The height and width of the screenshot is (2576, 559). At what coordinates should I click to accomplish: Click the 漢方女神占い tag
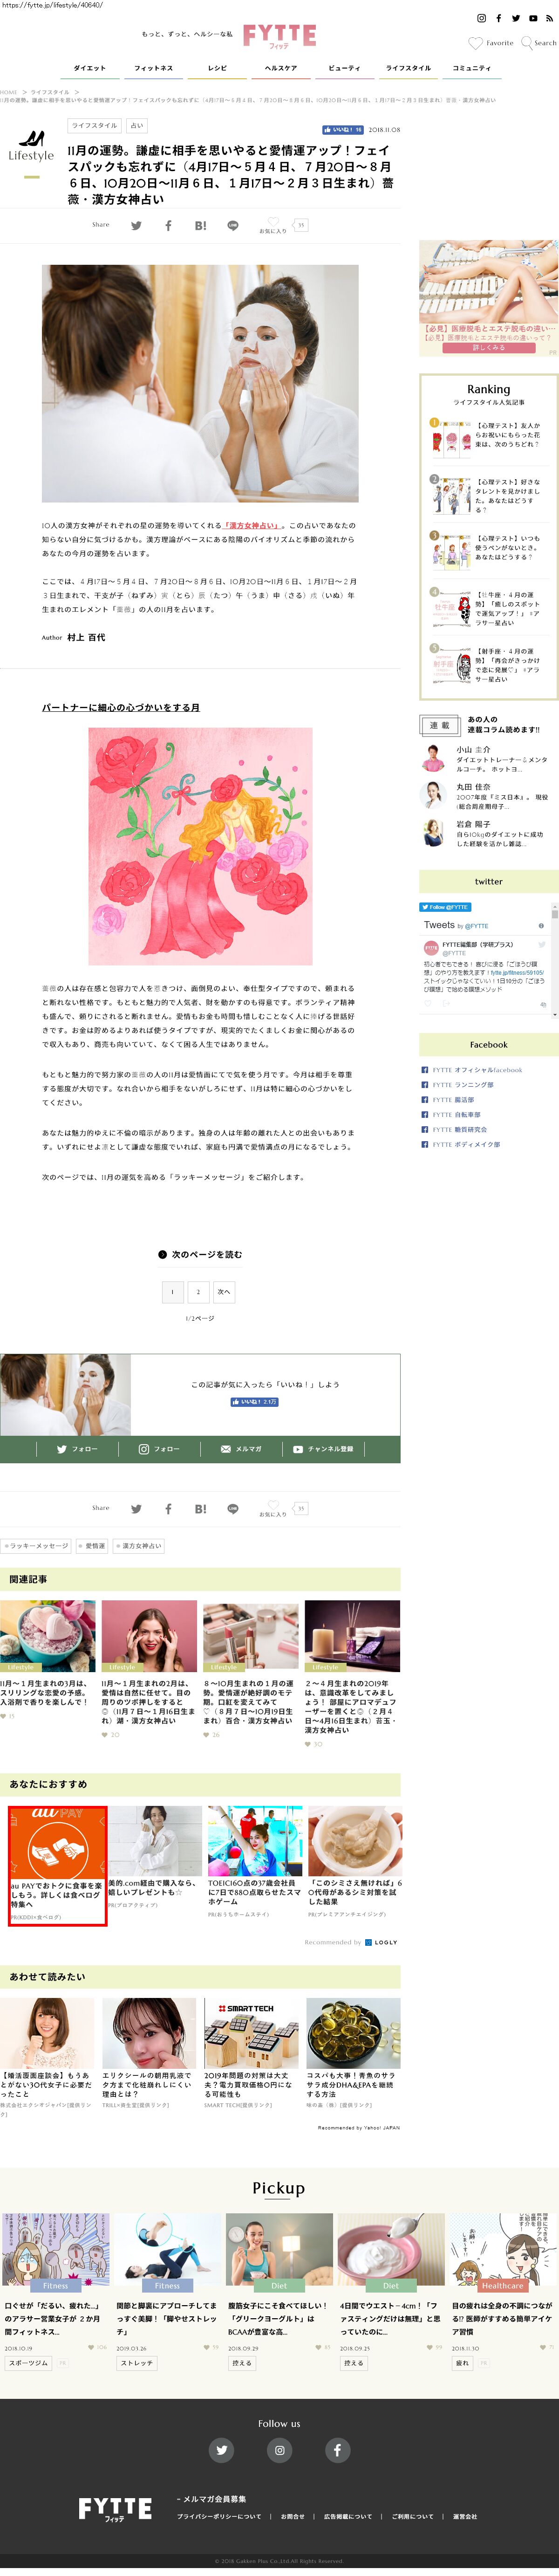coord(139,1546)
